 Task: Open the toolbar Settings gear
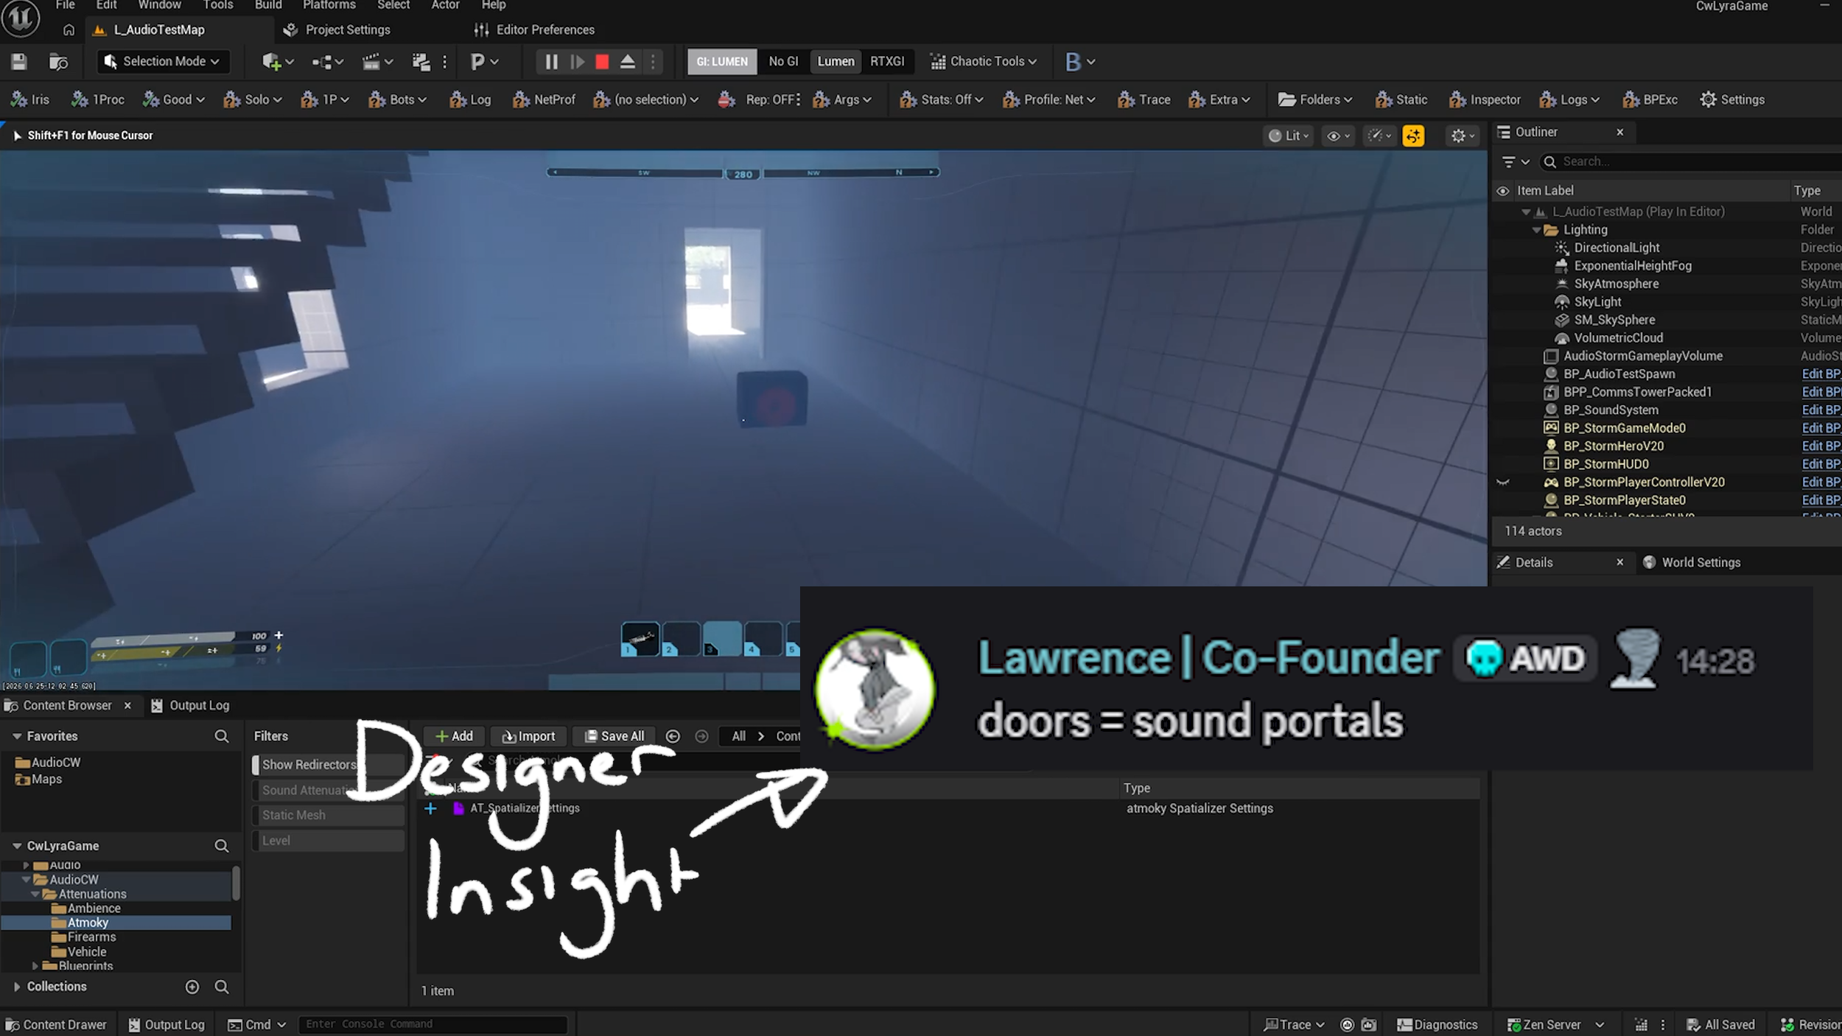(1732, 99)
